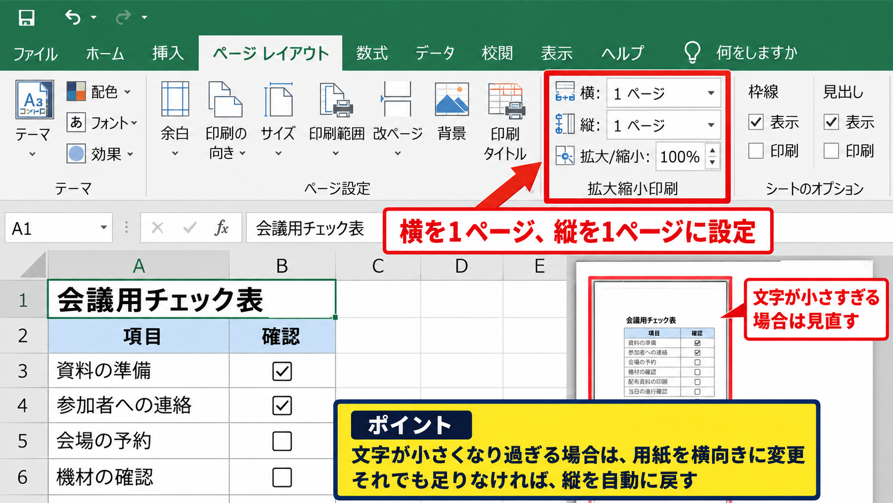Decrease the 拡大/縮小 scale spinner down arrow
This screenshot has height=503, width=893.
712,162
